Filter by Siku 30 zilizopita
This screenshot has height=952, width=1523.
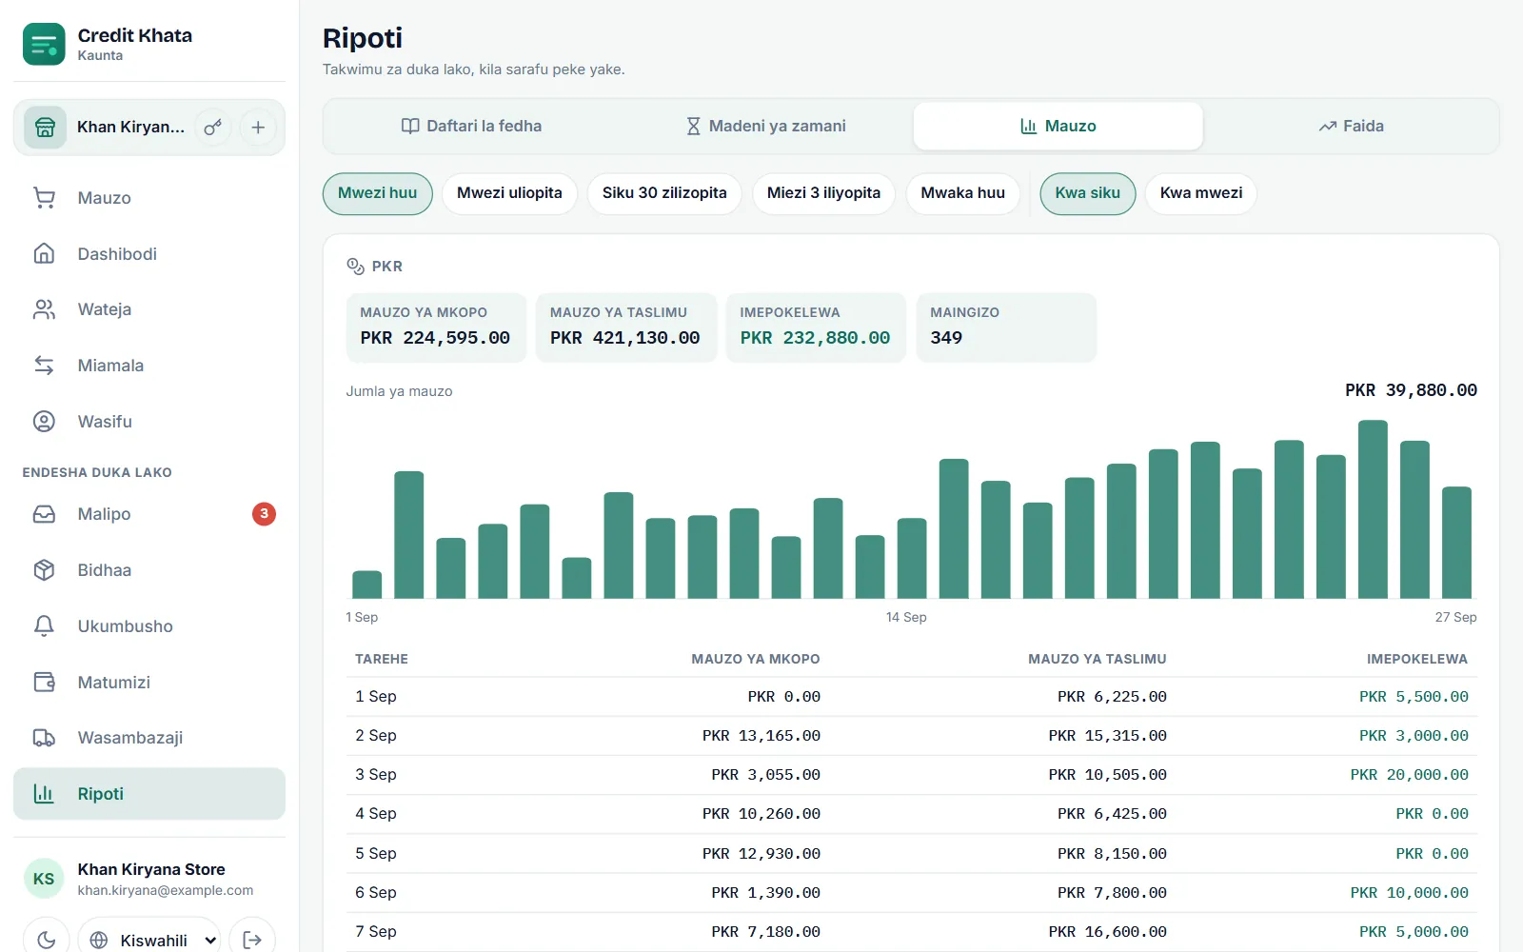664,193
